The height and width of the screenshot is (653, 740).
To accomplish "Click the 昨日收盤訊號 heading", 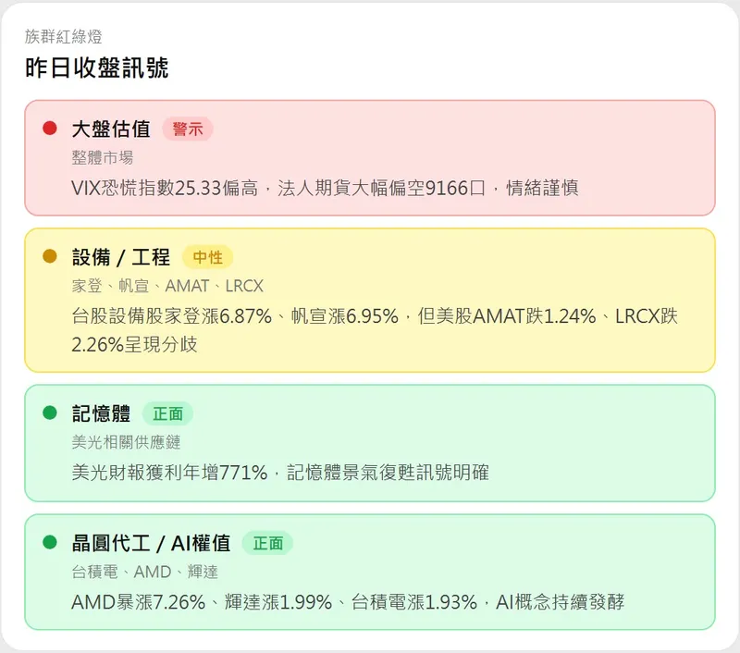I will tap(97, 68).
